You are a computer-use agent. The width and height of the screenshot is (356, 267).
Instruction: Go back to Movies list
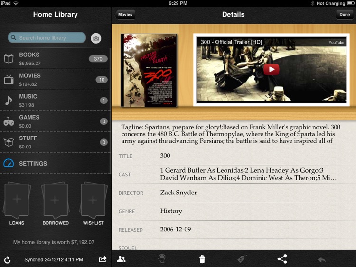(x=125, y=15)
